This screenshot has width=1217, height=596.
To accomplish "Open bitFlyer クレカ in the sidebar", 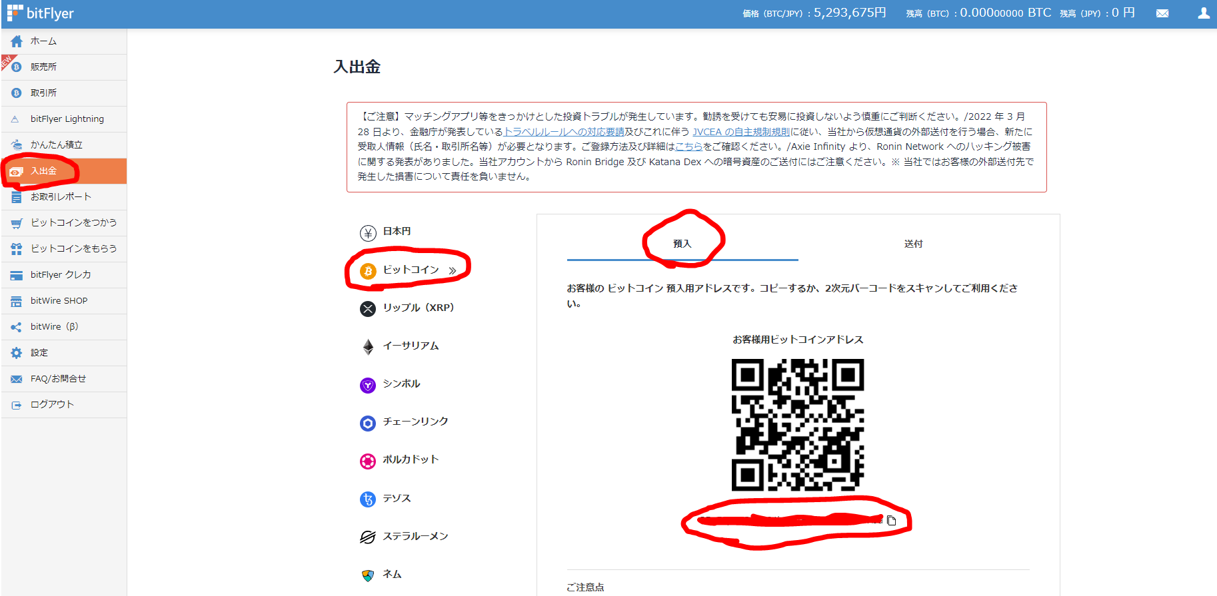I will [x=64, y=275].
